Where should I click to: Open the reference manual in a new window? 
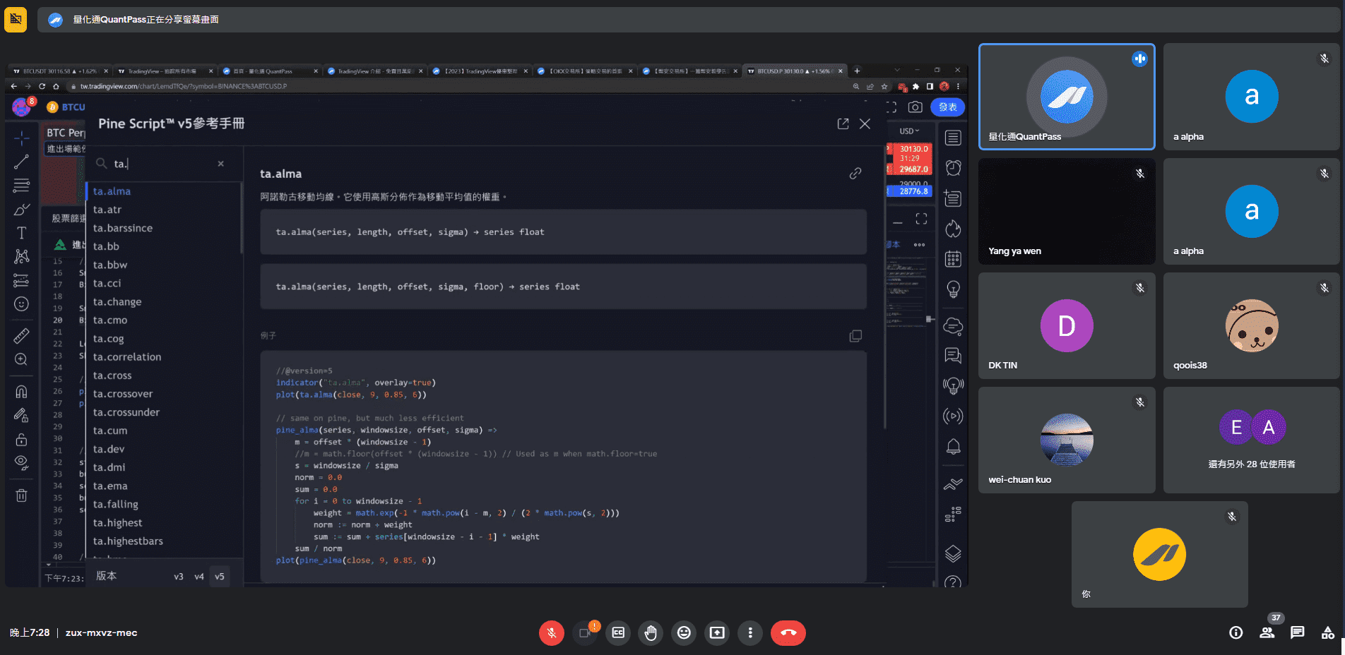(x=843, y=124)
